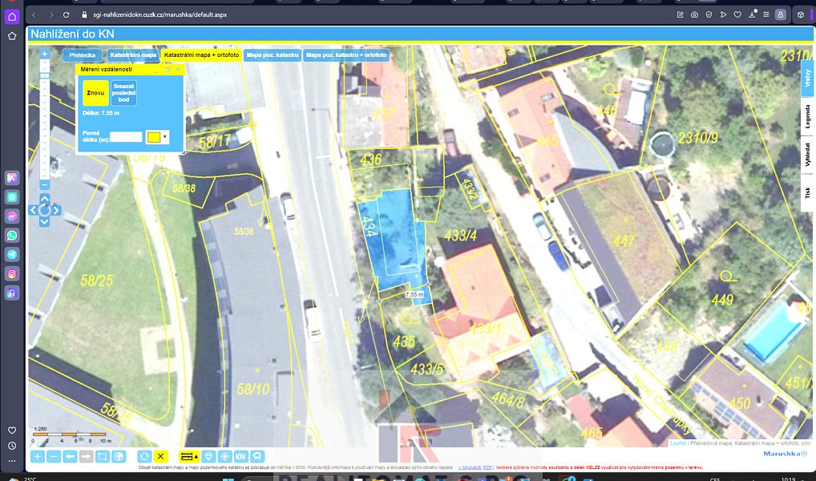Select Mapa poz. katastru layer

[x=273, y=55]
